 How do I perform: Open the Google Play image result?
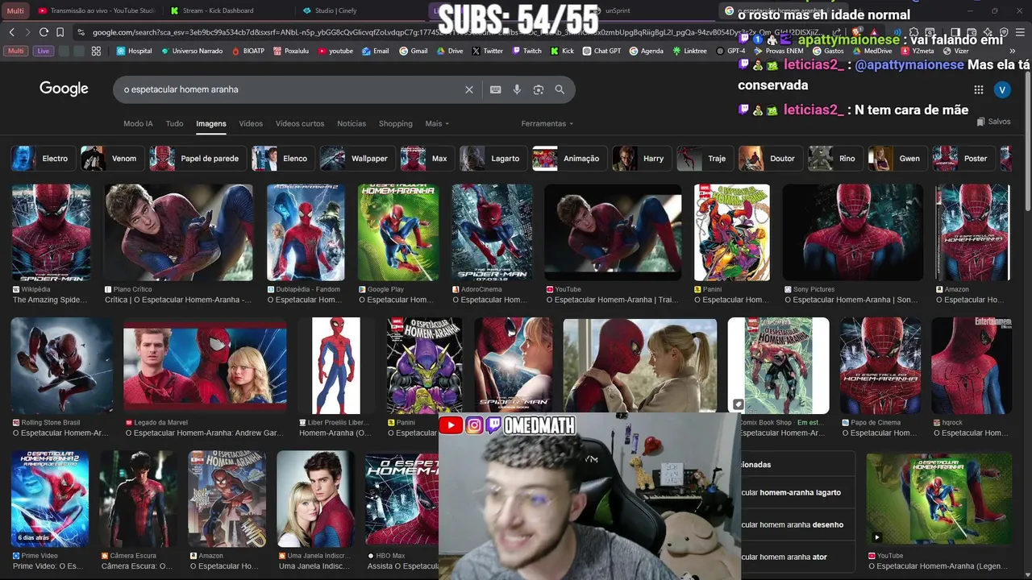pos(398,233)
